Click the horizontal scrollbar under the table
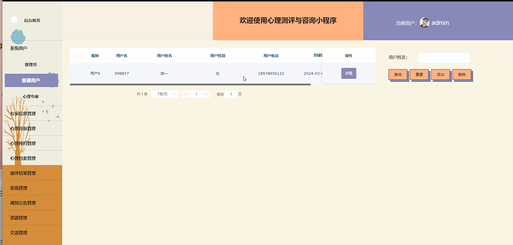The width and height of the screenshot is (513, 245). click(x=190, y=85)
